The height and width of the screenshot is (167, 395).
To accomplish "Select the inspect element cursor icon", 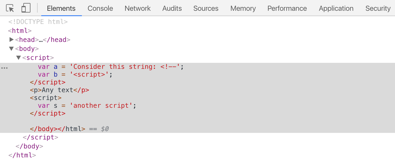I will pyautogui.click(x=10, y=8).
